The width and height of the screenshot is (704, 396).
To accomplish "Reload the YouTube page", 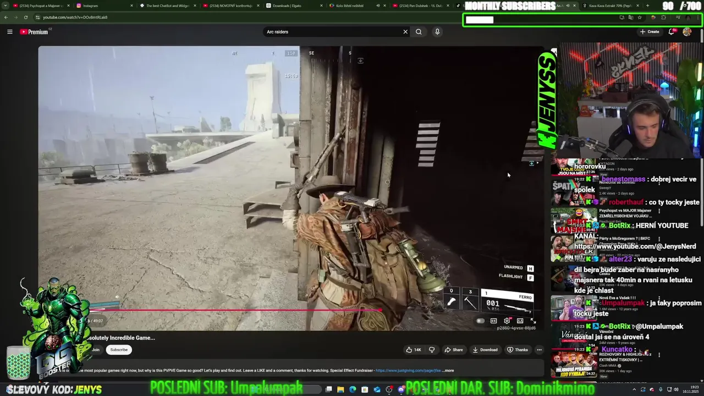I will click(26, 17).
